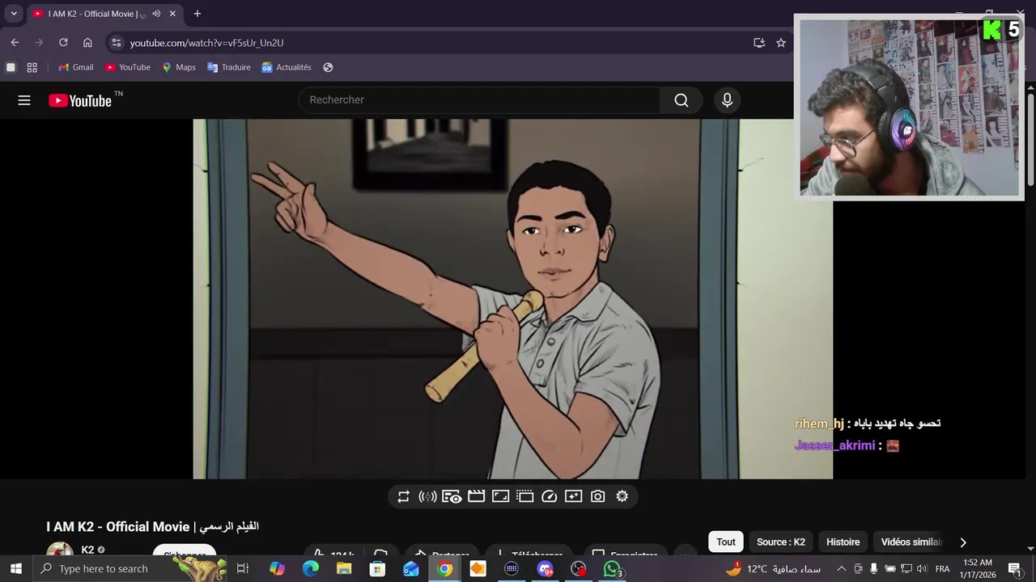Take a screenshot with the camera icon
Image resolution: width=1036 pixels, height=582 pixels.
coord(597,496)
